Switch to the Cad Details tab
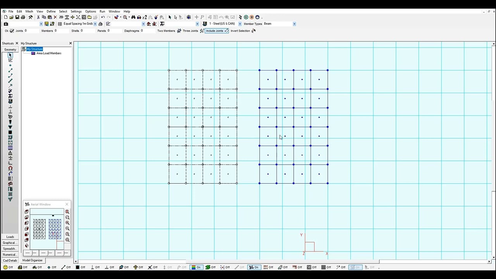 (x=10, y=260)
